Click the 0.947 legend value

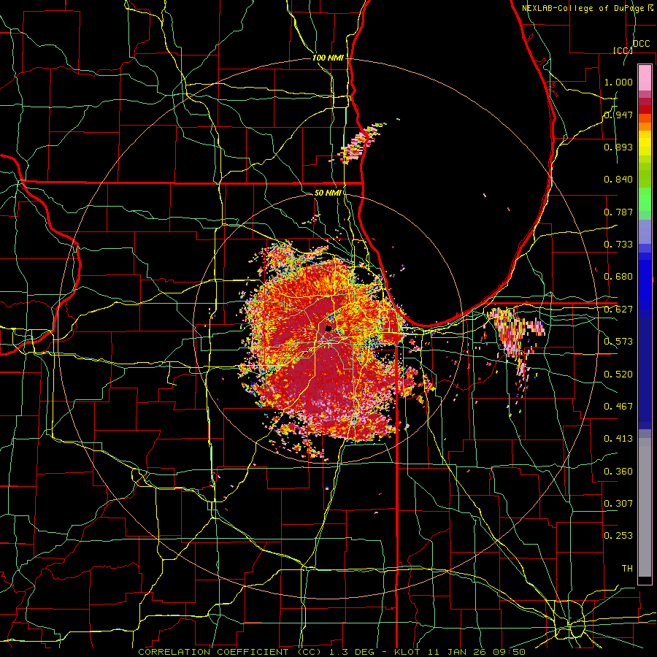618,115
